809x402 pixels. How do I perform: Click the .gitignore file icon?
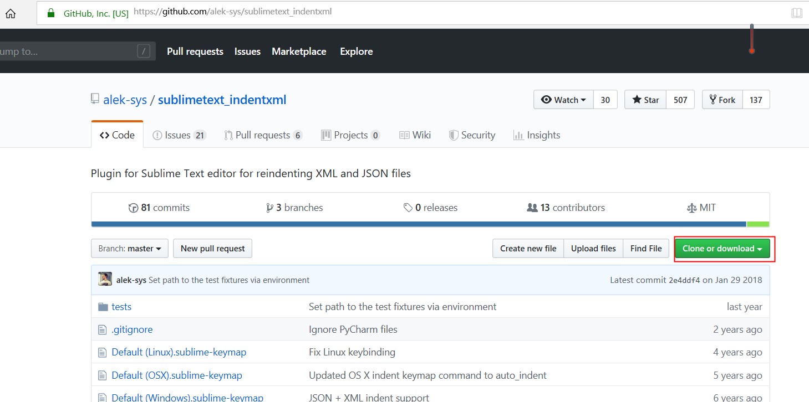click(102, 329)
